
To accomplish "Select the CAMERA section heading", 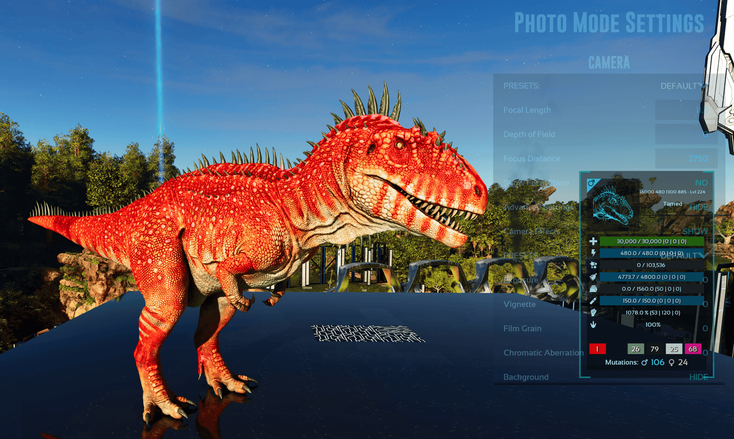I will 609,62.
